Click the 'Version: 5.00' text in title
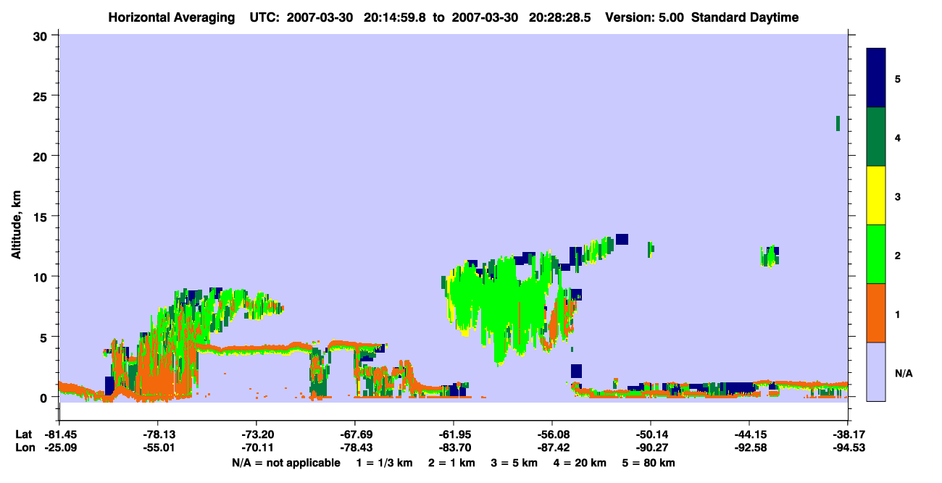The height and width of the screenshot is (483, 942). click(x=646, y=17)
